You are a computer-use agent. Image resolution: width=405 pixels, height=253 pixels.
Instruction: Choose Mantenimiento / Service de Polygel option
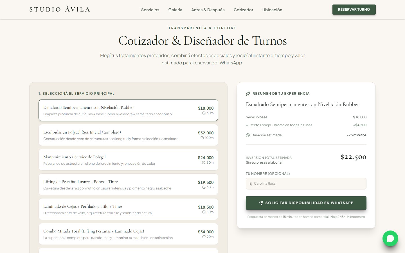click(x=128, y=160)
